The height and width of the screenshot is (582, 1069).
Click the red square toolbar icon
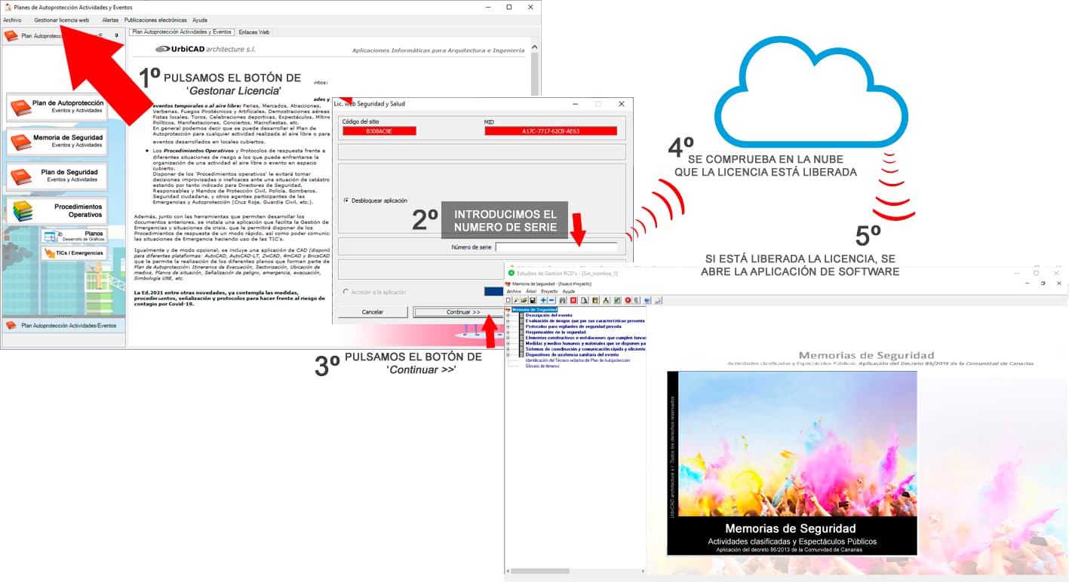[x=573, y=300]
